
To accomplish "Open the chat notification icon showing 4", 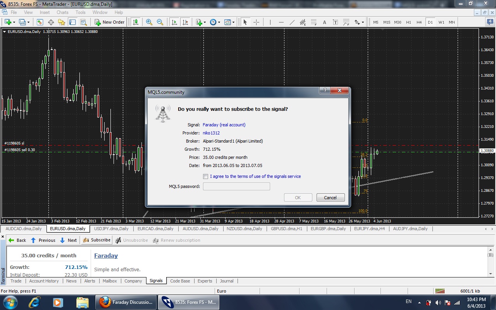I will pyautogui.click(x=490, y=22).
